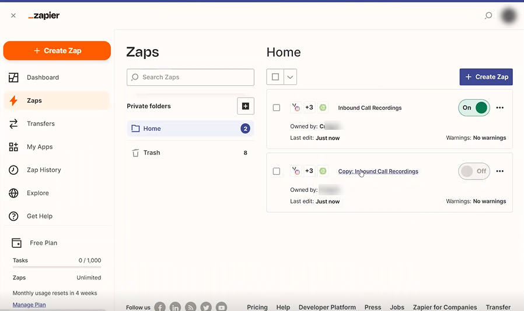Expand the select-all dropdown arrow

[290, 77]
